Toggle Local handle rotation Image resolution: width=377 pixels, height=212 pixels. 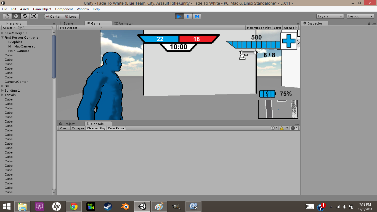click(71, 16)
